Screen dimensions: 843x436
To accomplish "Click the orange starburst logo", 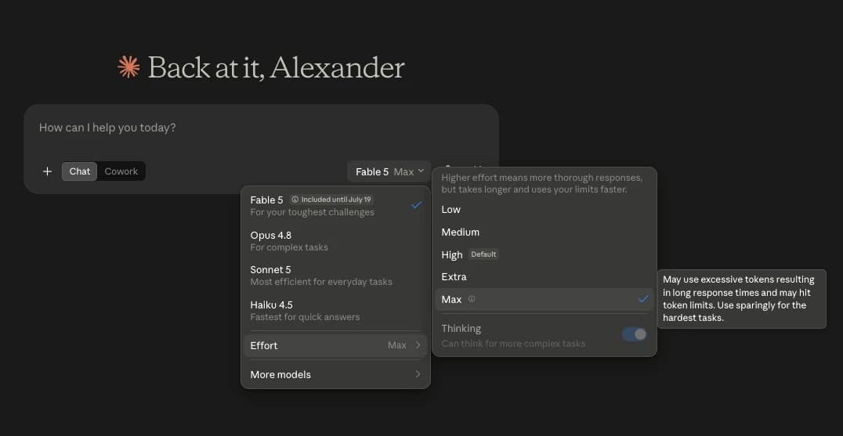I will [128, 67].
